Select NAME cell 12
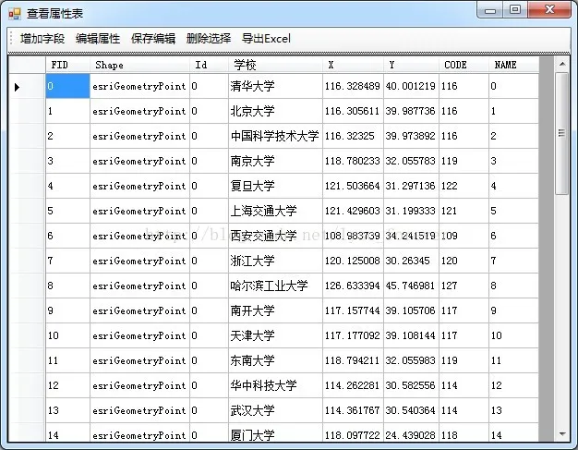This screenshot has width=578, height=450. (x=513, y=385)
